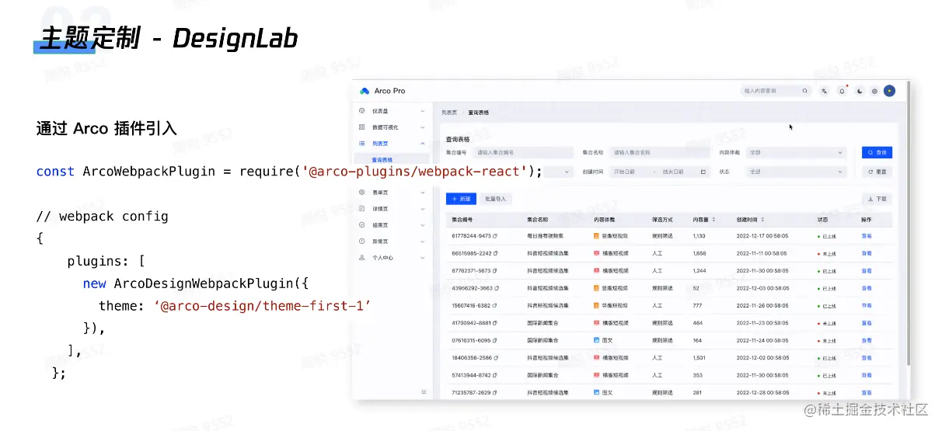Viewport: 942px width, 431px height.
Task: Copy collection ID 43966292-3663
Action: 495,288
